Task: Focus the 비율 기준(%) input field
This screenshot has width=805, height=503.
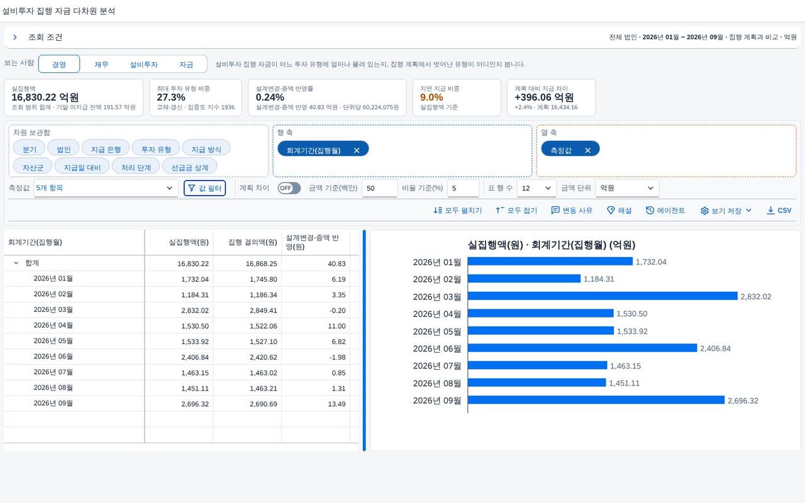Action: coord(464,188)
